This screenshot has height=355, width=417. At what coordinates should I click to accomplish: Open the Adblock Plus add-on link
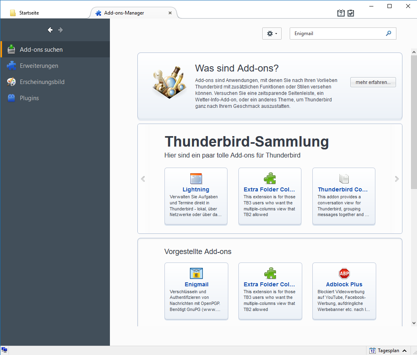pyautogui.click(x=344, y=284)
